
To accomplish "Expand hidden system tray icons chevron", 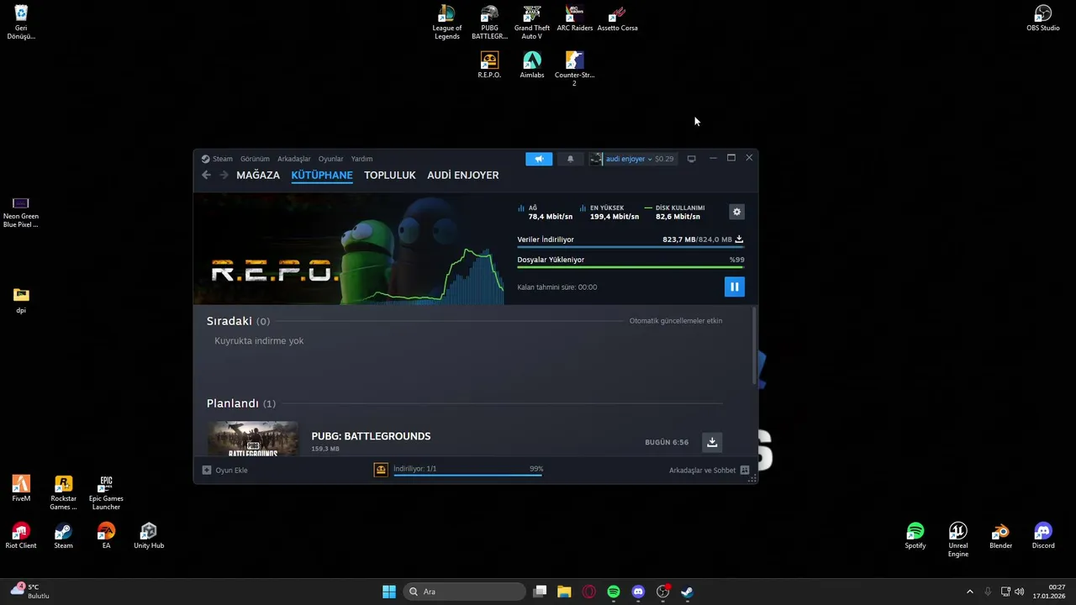I will [969, 592].
